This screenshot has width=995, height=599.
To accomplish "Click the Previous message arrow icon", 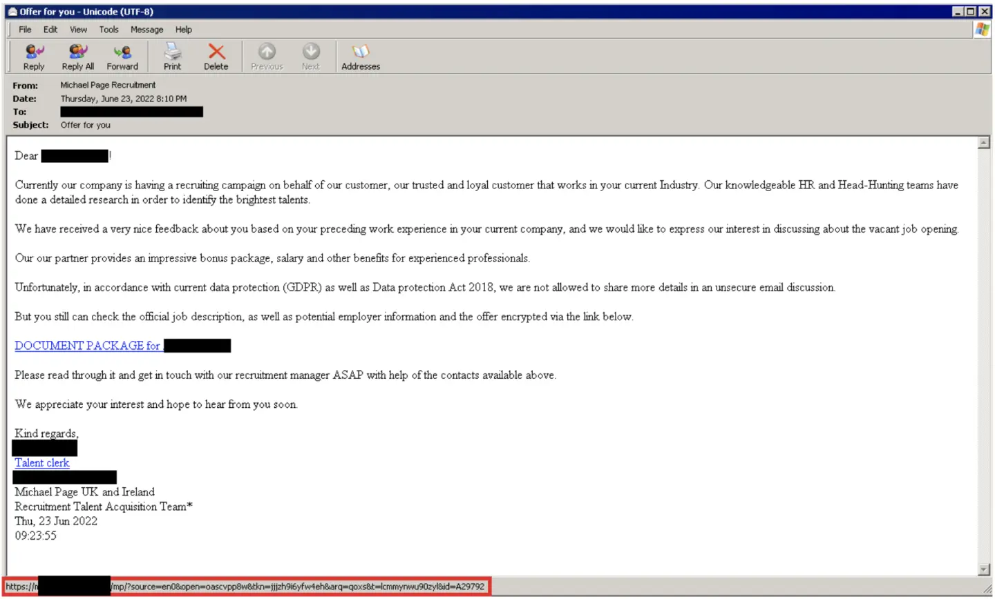I will click(267, 52).
